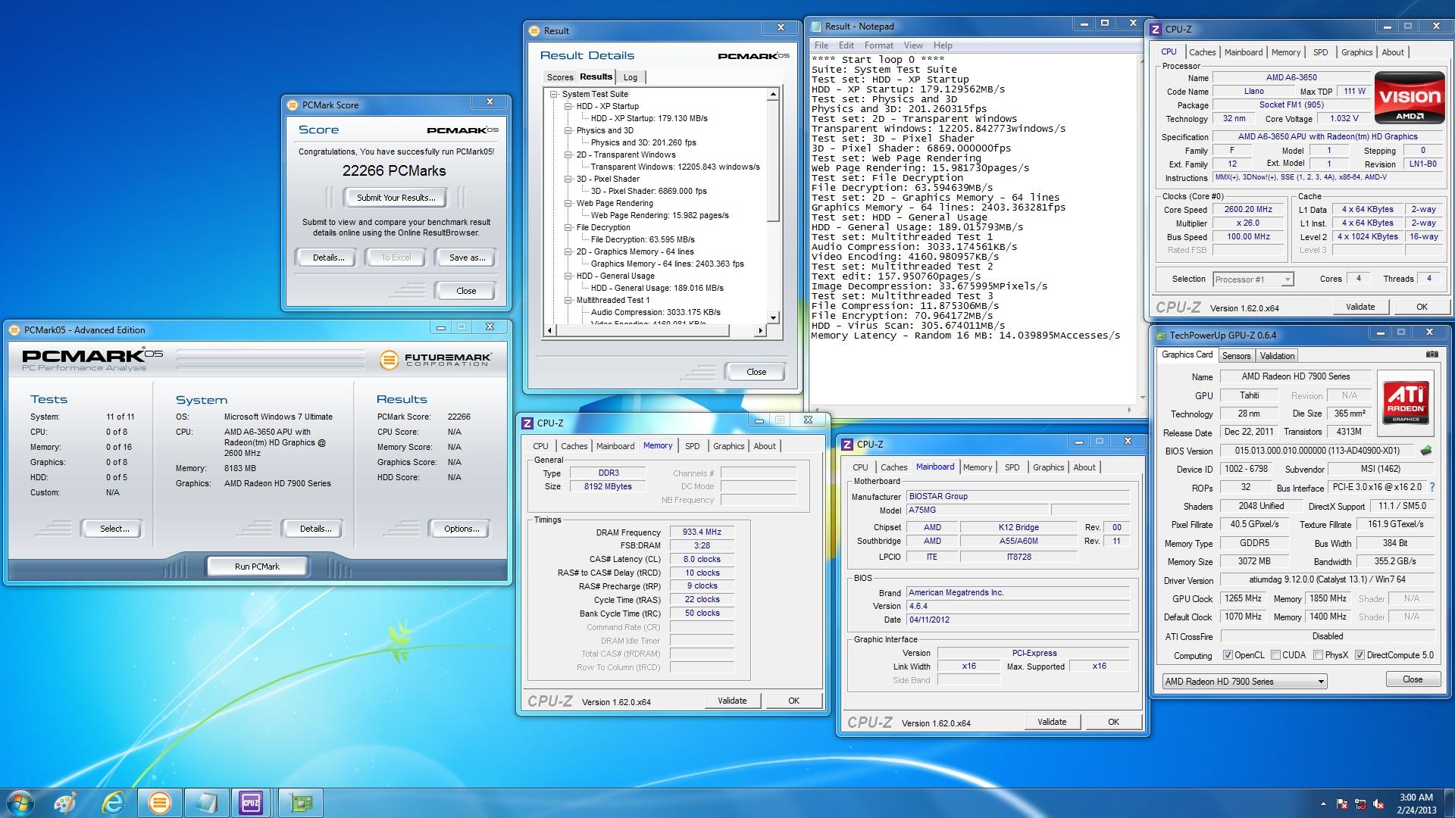Collapse Web Page Rendering node
This screenshot has width=1455, height=818.
(568, 204)
